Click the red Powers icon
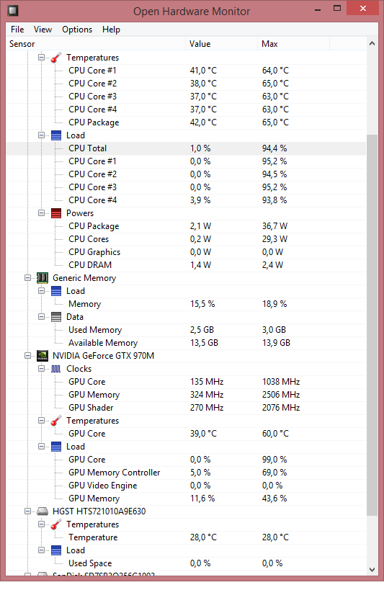Viewport: 384px width, 590px height. point(56,213)
